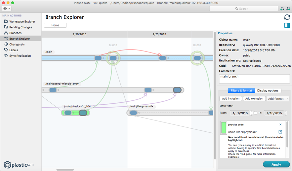The image size is (292, 171).
Task: Click the Changesets clock icon
Action: [x=6, y=44]
